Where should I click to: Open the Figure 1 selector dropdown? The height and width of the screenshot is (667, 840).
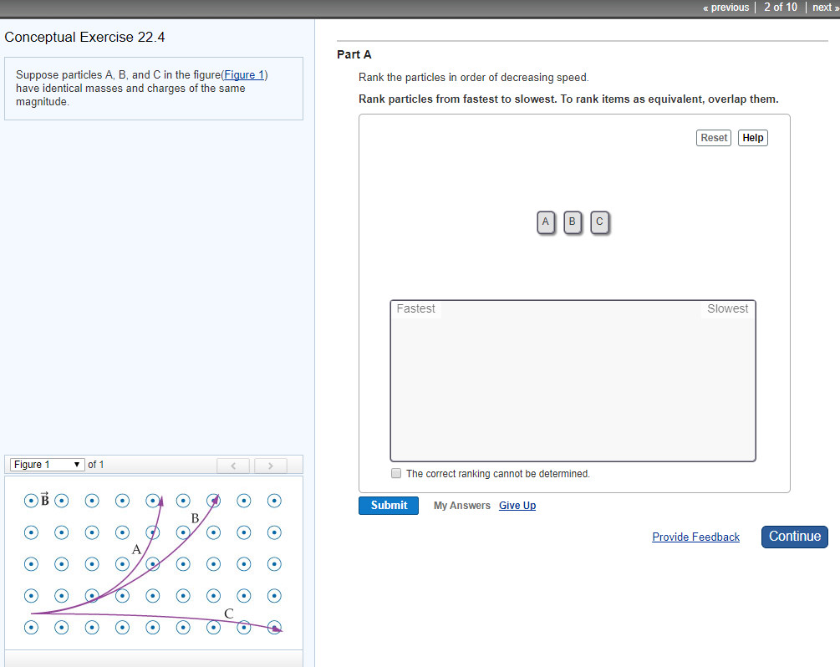click(47, 464)
